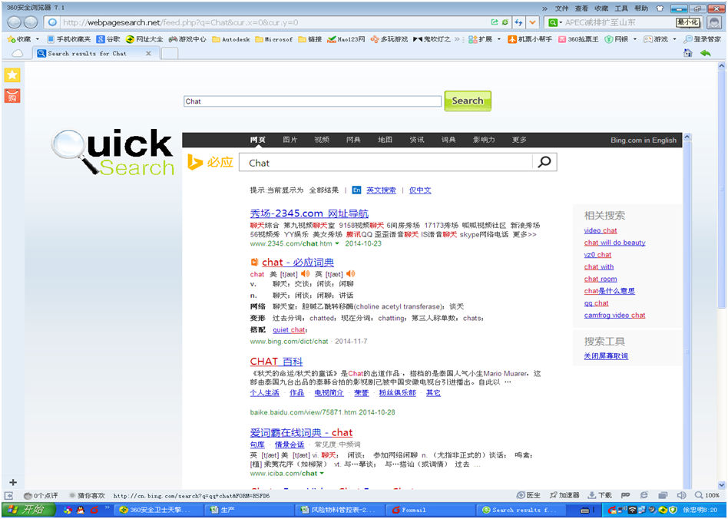Click Windows 开始 start button

pyautogui.click(x=28, y=510)
